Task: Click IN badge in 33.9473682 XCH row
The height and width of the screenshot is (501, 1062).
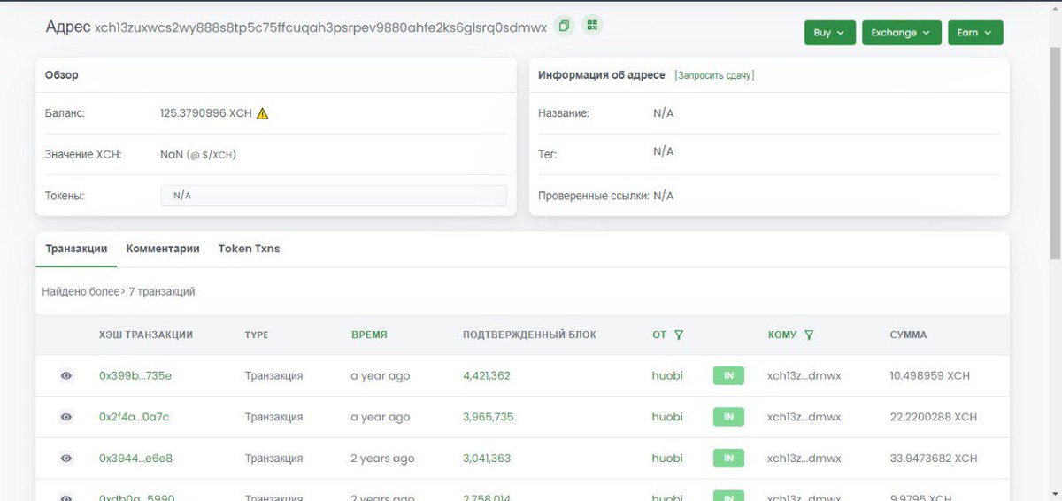Action: pos(728,459)
